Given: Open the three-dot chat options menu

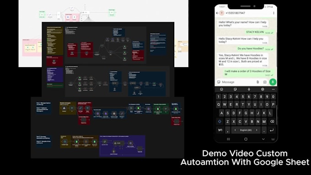Looking at the screenshot, I should pos(273,13).
